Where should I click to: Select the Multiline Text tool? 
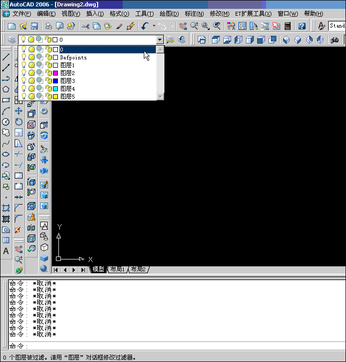(6, 251)
